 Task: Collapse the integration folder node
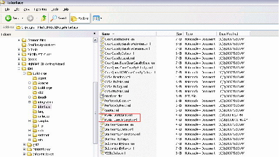click(30, 102)
